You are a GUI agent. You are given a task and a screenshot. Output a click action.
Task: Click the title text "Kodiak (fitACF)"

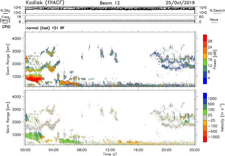[45, 3]
